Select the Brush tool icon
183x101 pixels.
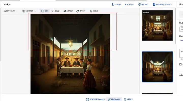click(x=53, y=11)
